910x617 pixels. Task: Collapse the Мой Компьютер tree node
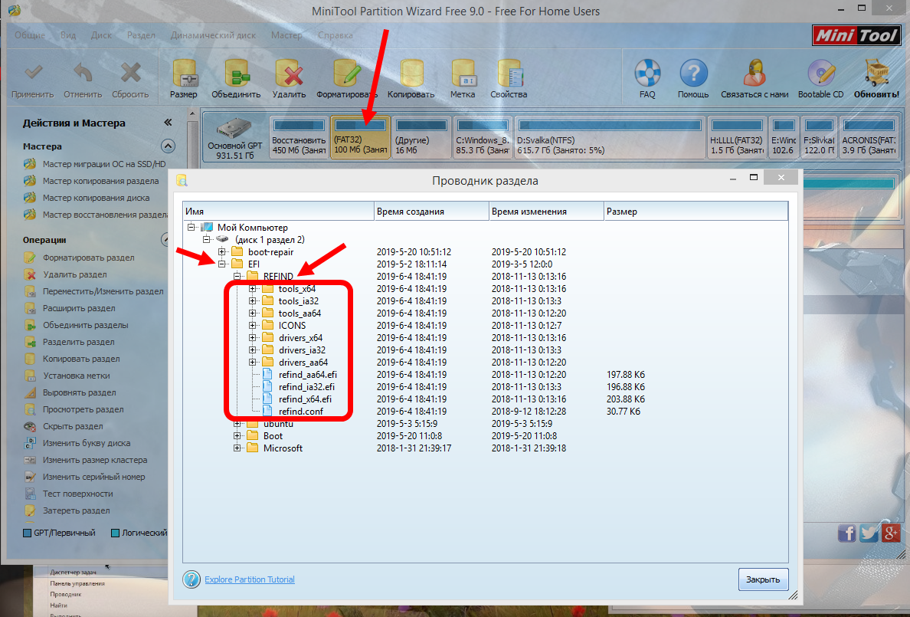click(191, 227)
